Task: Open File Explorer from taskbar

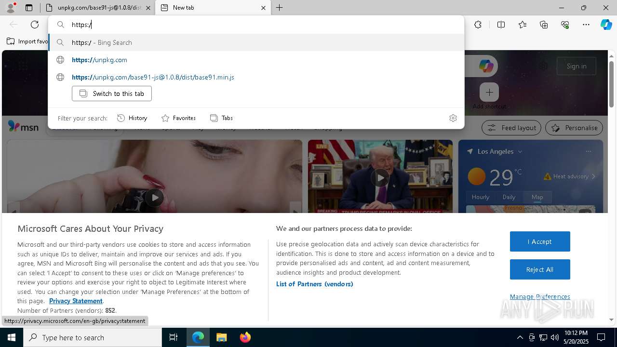Action: coord(221,337)
